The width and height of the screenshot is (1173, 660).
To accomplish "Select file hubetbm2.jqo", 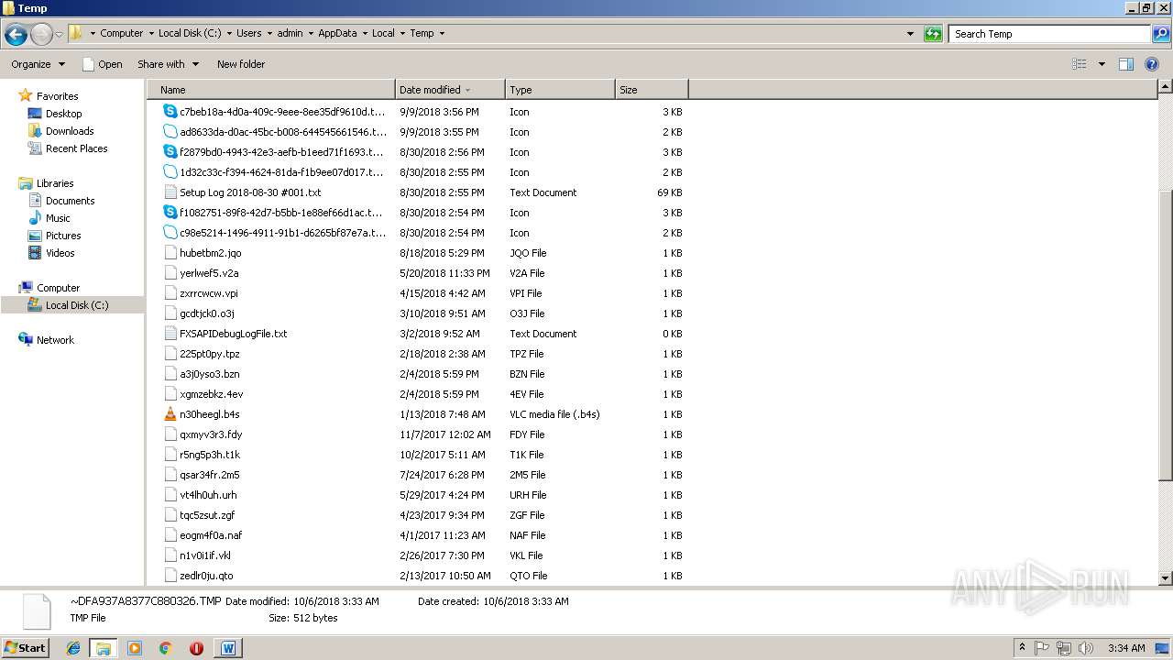I will click(210, 253).
